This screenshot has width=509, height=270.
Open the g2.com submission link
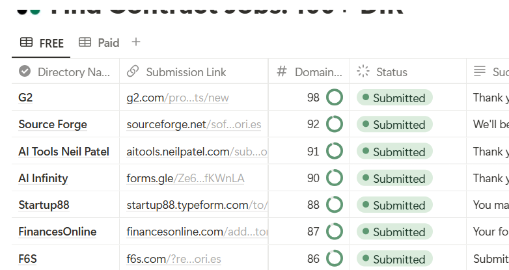pyautogui.click(x=177, y=98)
